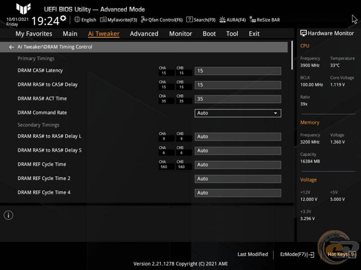
Task: Click DRAM RAS# to CAS# Delay field
Action: [x=238, y=85]
